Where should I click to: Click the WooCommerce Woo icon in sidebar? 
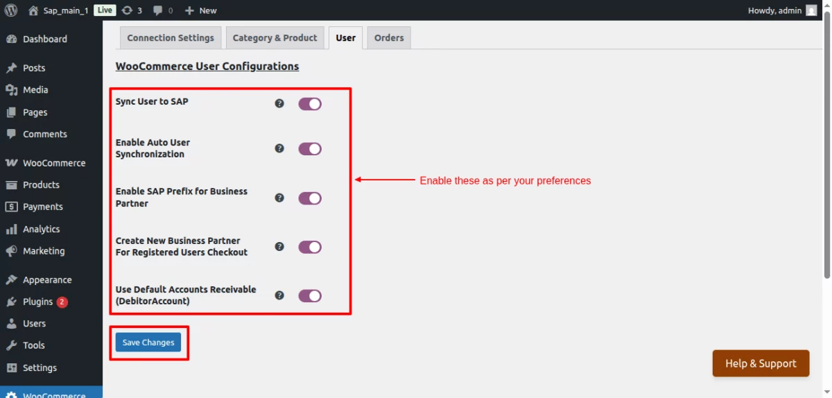coord(11,163)
